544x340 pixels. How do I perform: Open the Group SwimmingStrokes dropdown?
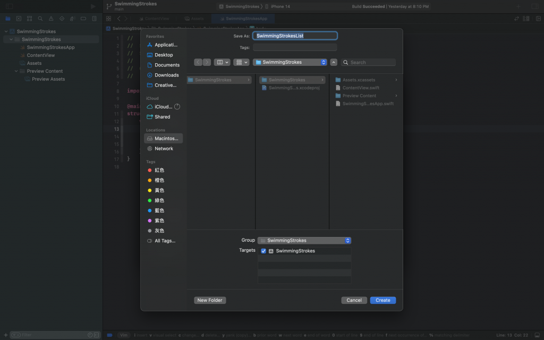tap(304, 241)
